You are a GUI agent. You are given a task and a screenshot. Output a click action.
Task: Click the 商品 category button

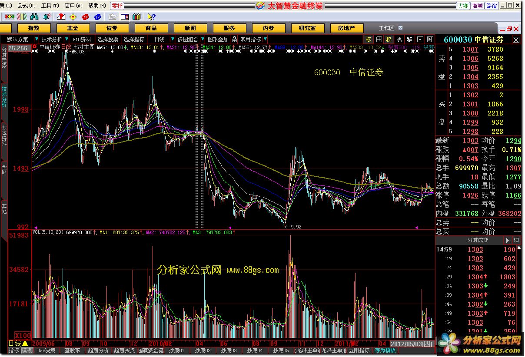(x=151, y=28)
